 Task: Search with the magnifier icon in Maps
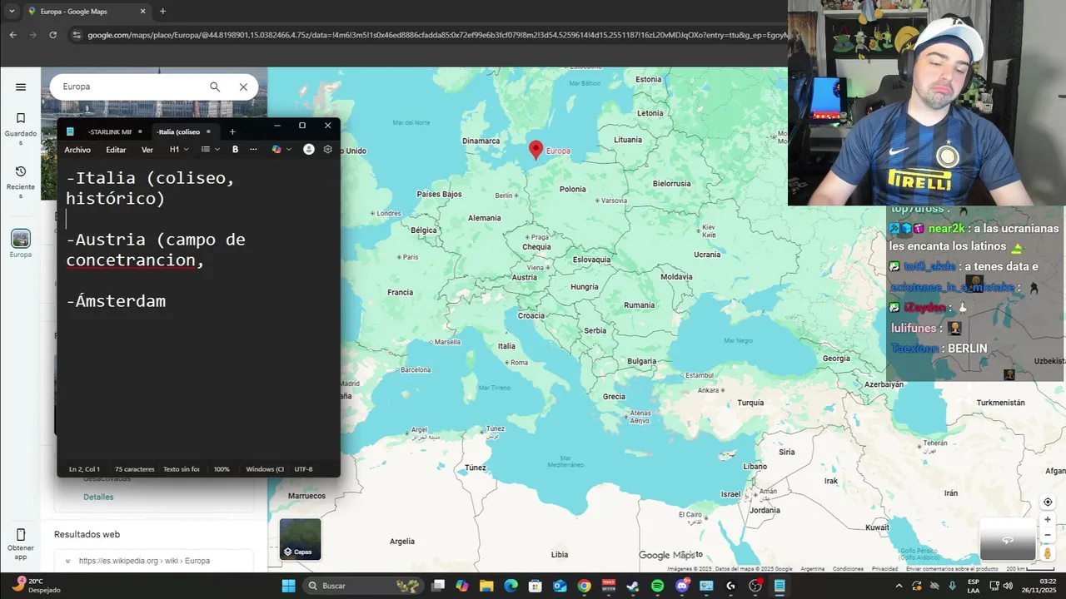tap(215, 87)
